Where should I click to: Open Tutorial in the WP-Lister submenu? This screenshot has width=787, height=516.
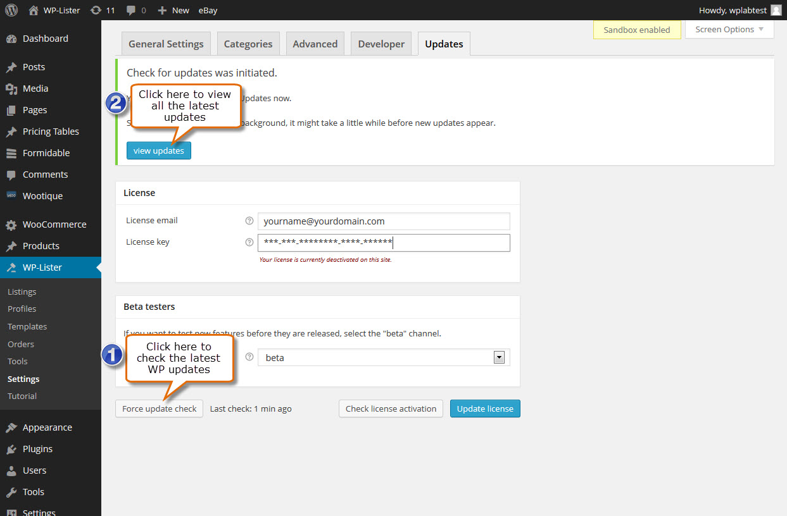click(22, 396)
